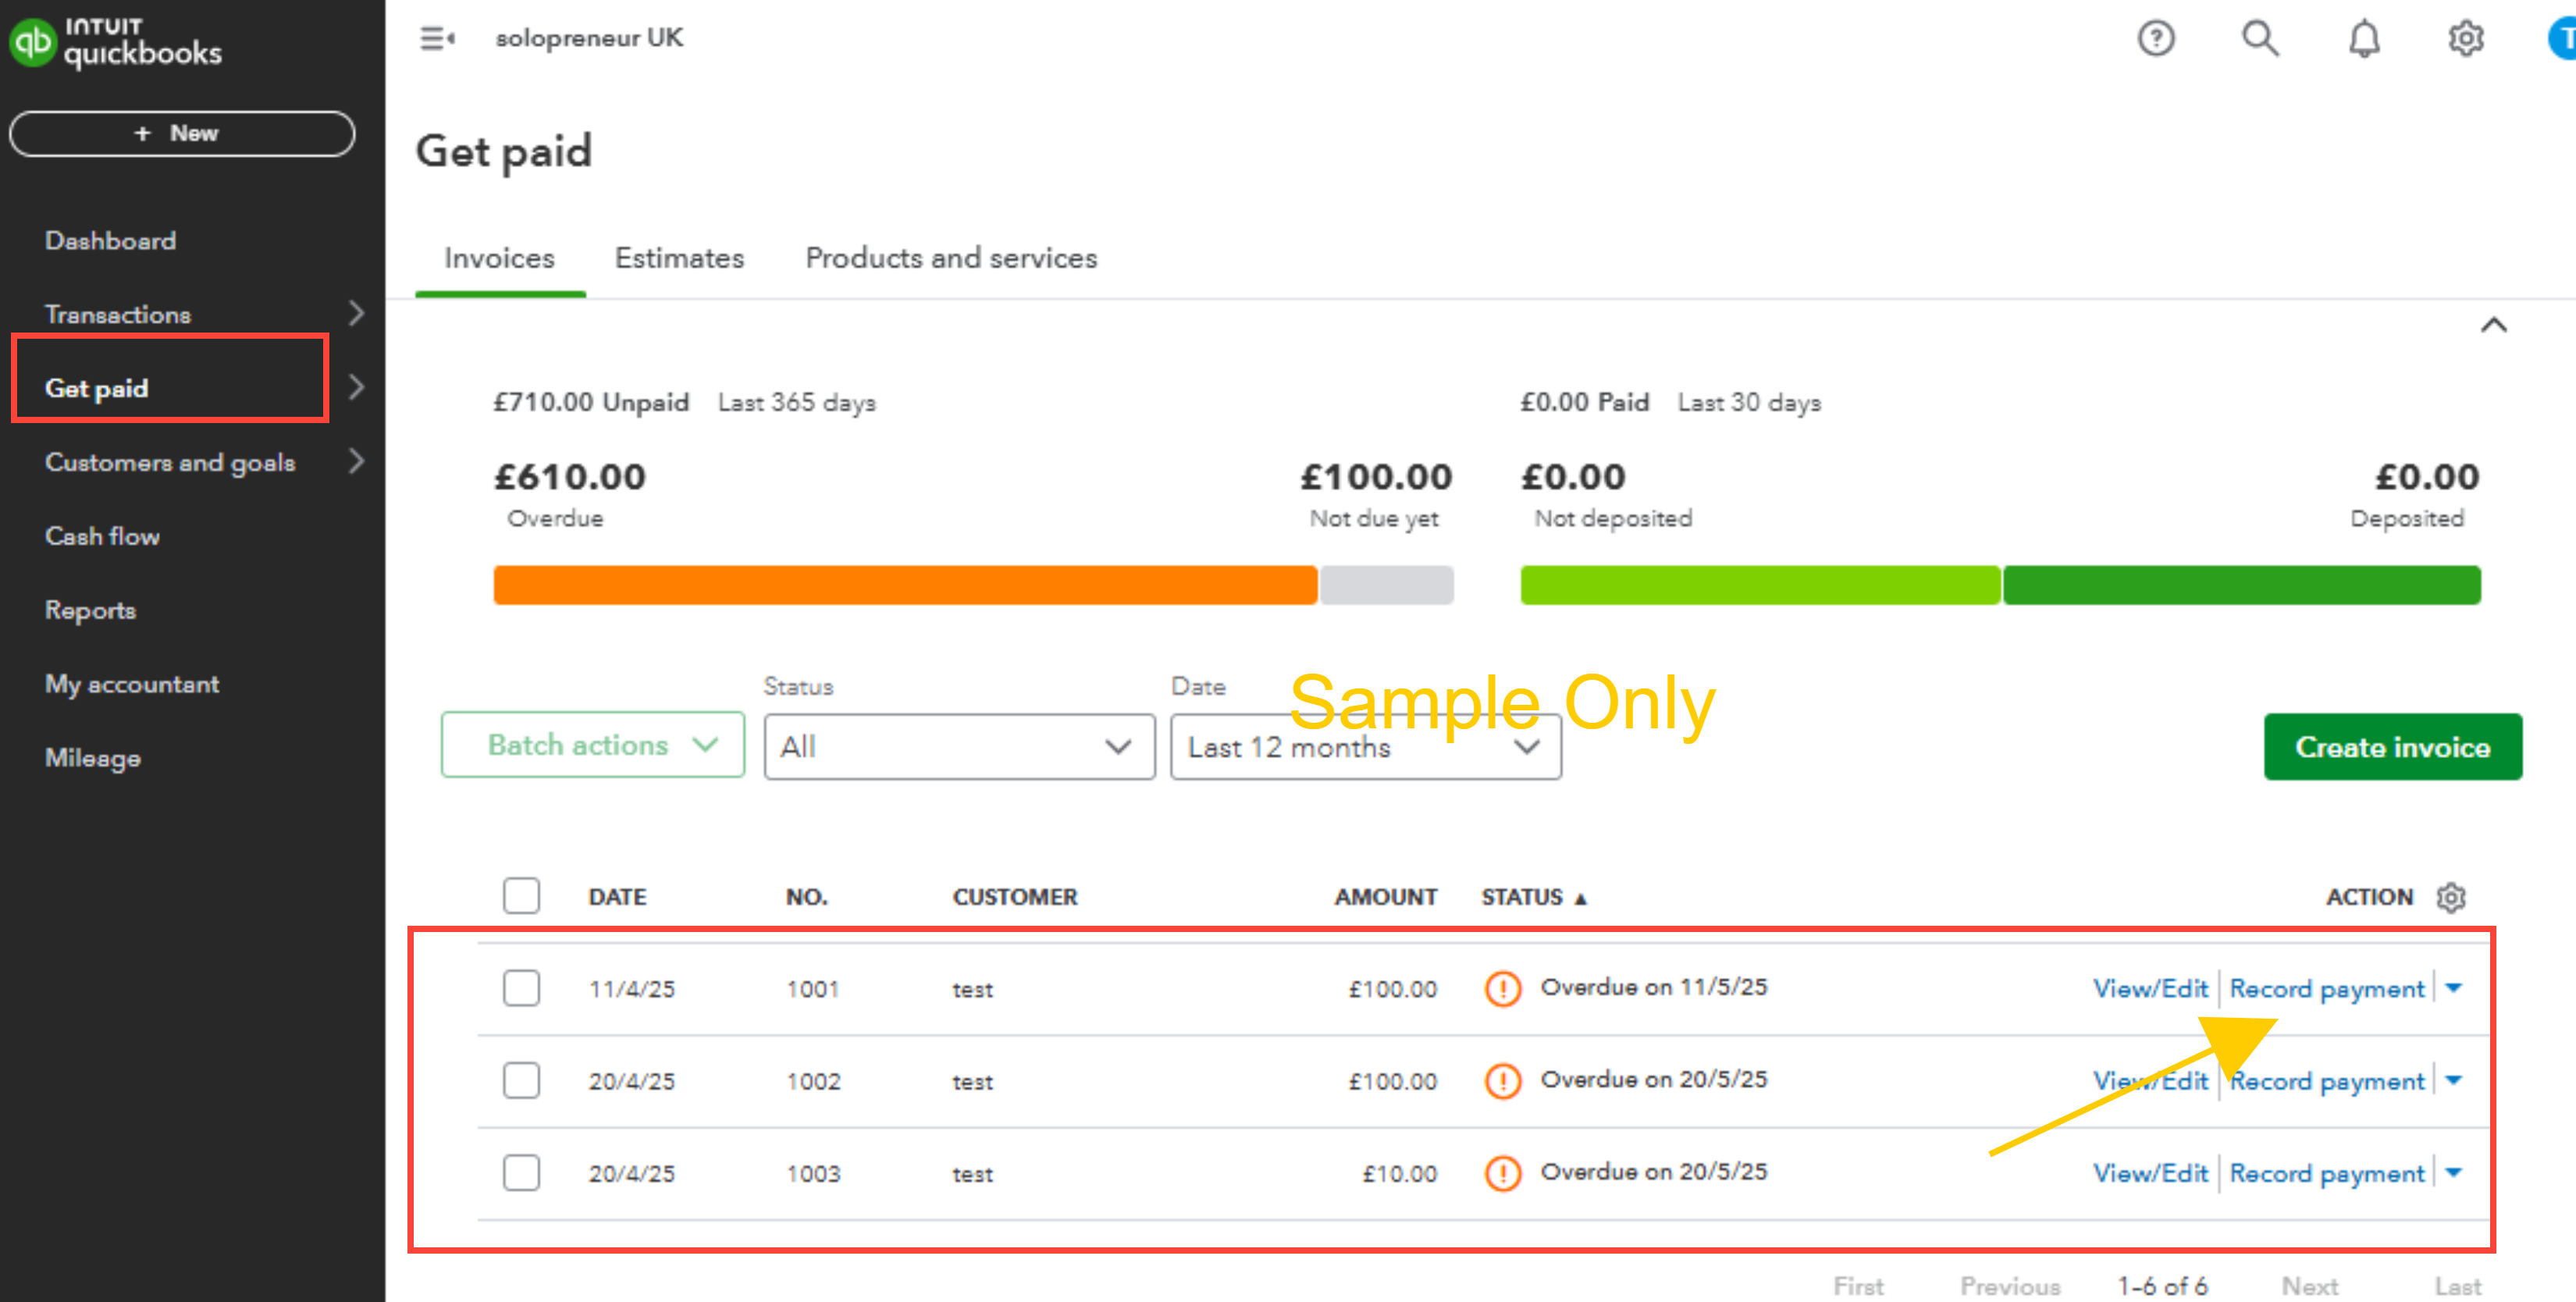Toggle the select-all invoices header checkbox
The height and width of the screenshot is (1302, 2576).
click(x=521, y=896)
